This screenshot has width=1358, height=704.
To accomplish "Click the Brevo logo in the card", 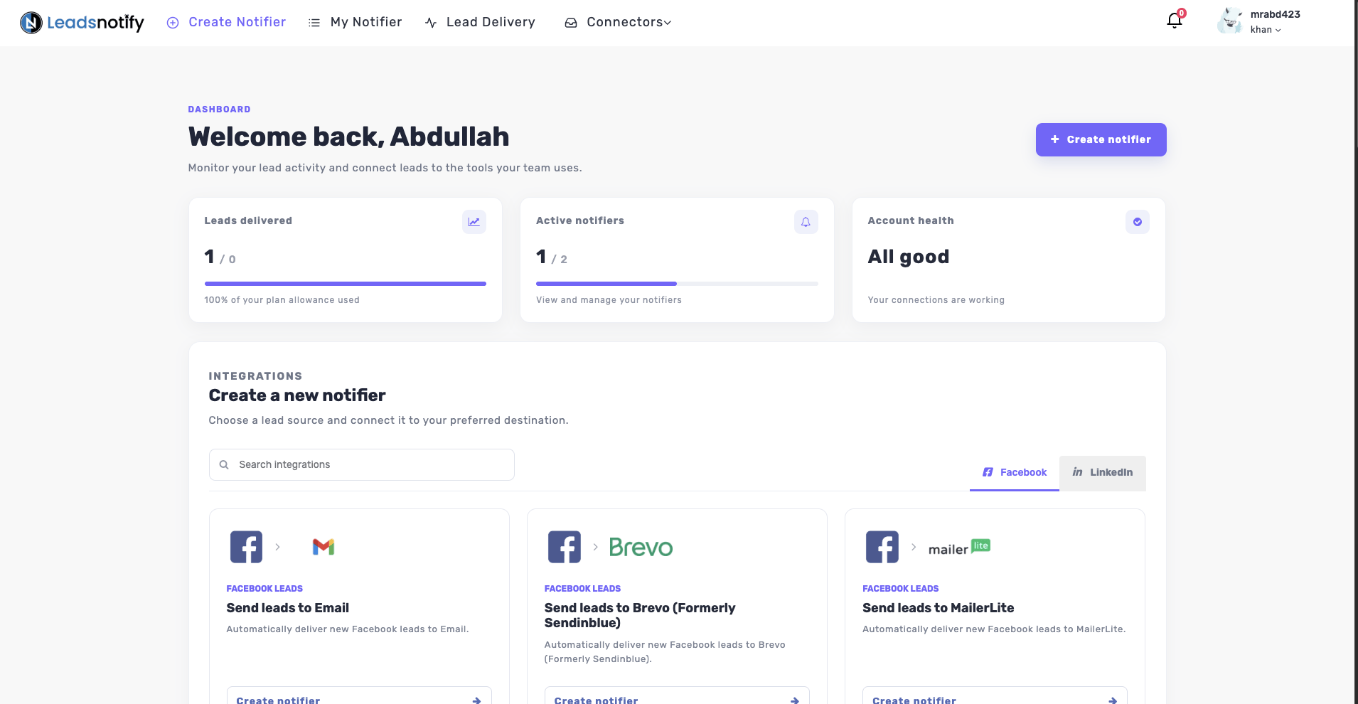I will (641, 547).
